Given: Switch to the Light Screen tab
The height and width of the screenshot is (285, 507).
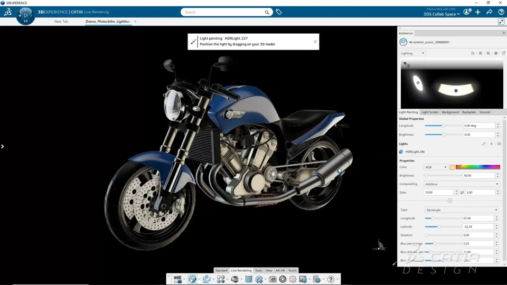Looking at the screenshot, I should pyautogui.click(x=430, y=112).
